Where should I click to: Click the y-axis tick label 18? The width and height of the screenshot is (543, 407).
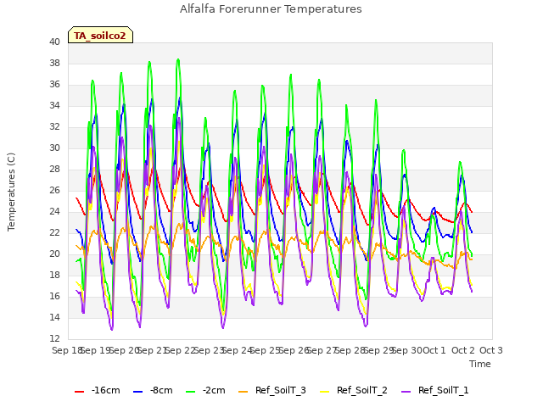(x=54, y=275)
